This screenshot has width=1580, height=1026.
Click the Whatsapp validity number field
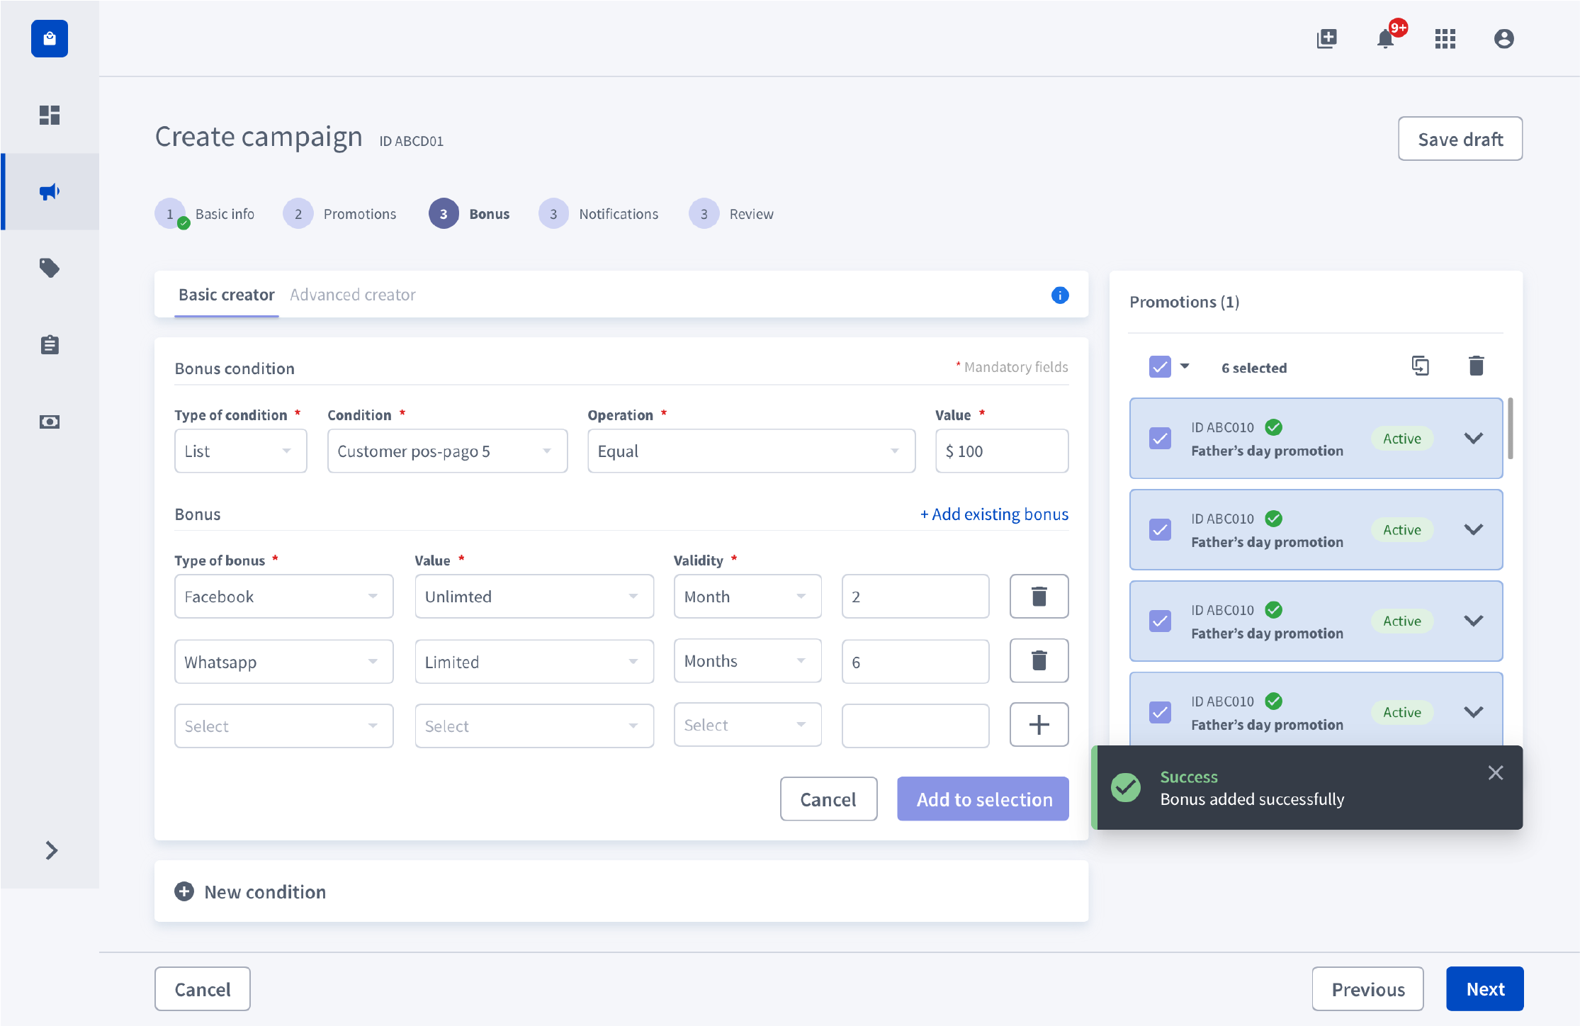[915, 661]
